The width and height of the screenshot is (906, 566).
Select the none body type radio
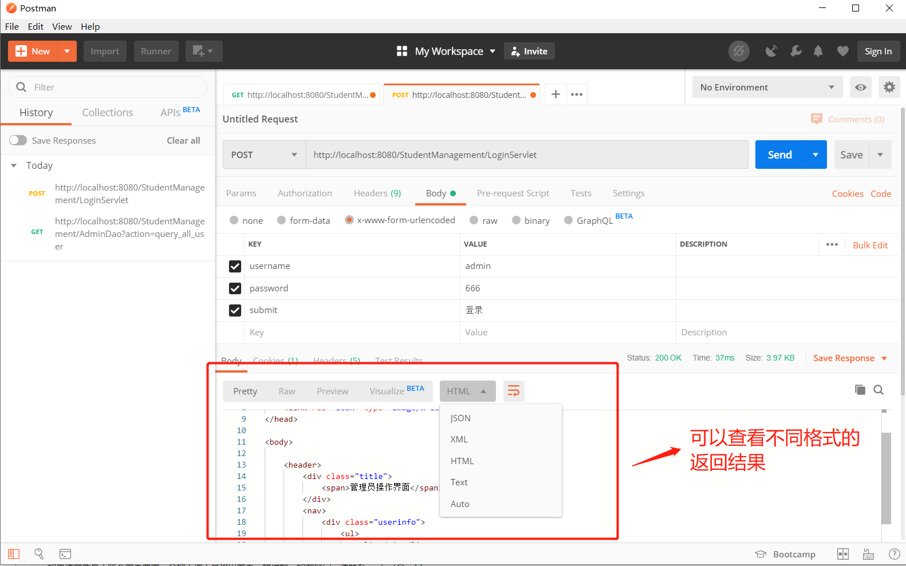tap(234, 220)
